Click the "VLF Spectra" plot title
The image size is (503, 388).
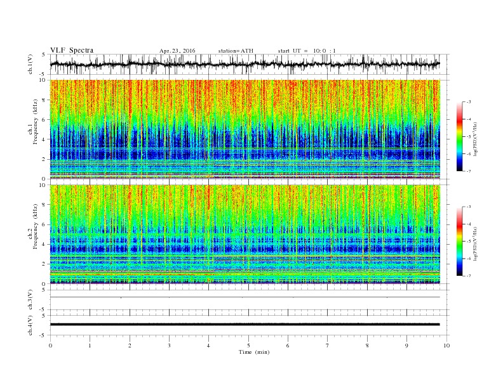[x=72, y=50]
